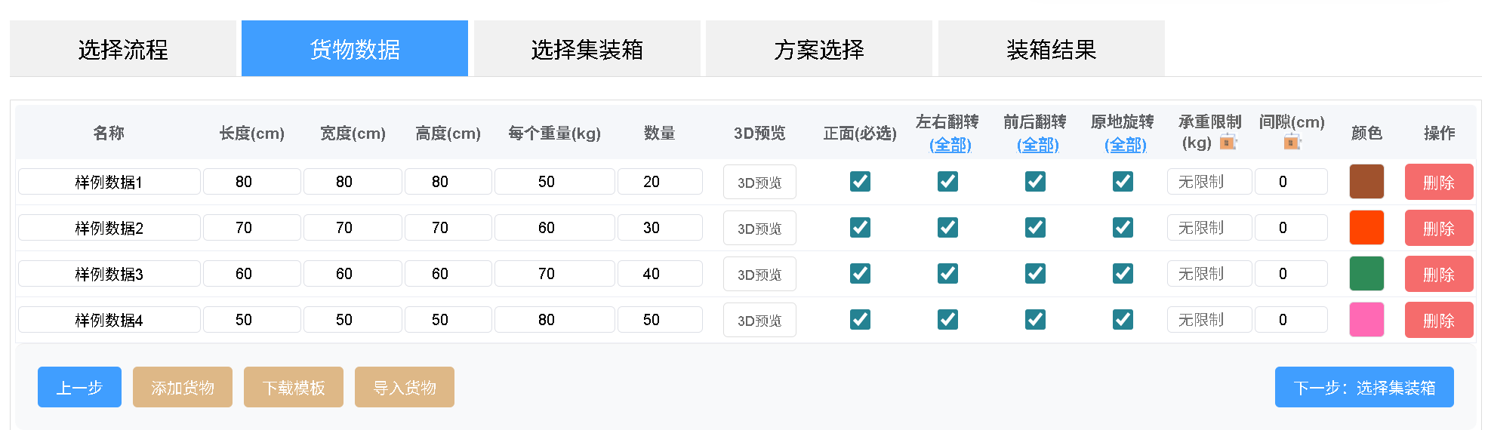Screen dimensions: 1488x430
Task: Delete the 样例数据2 row
Action: tap(1439, 228)
